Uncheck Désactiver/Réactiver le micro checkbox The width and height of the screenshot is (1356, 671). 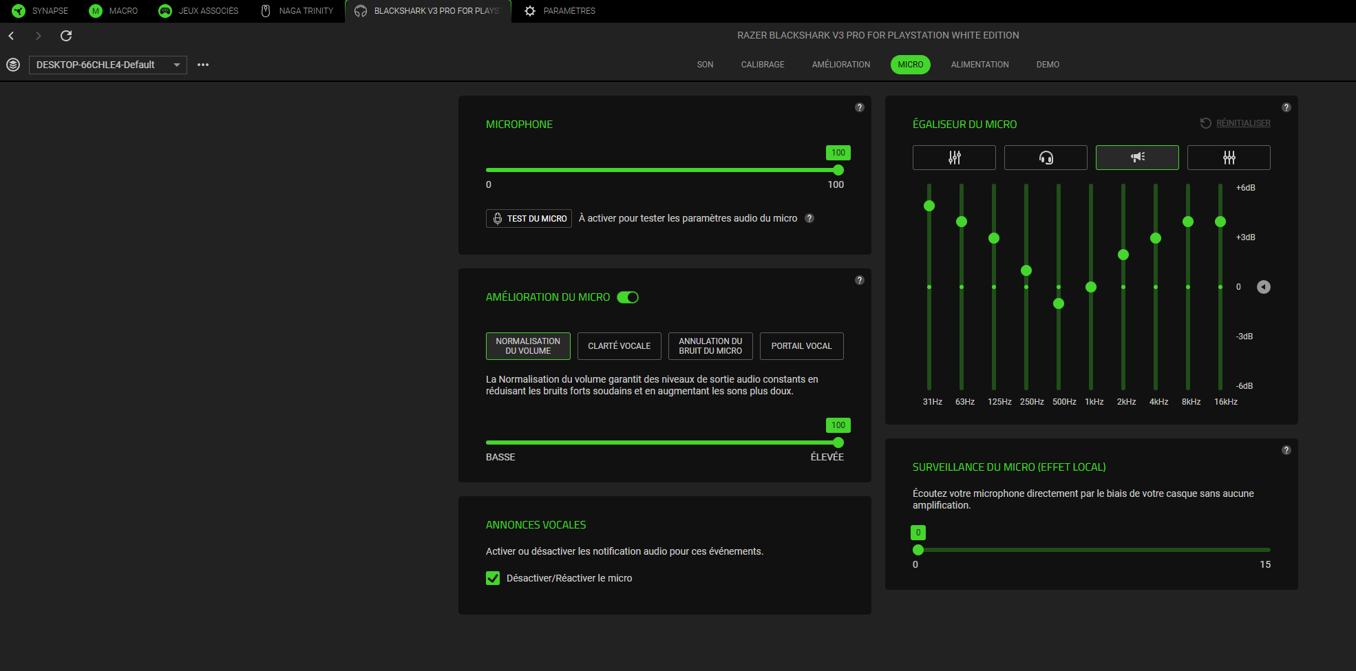493,578
